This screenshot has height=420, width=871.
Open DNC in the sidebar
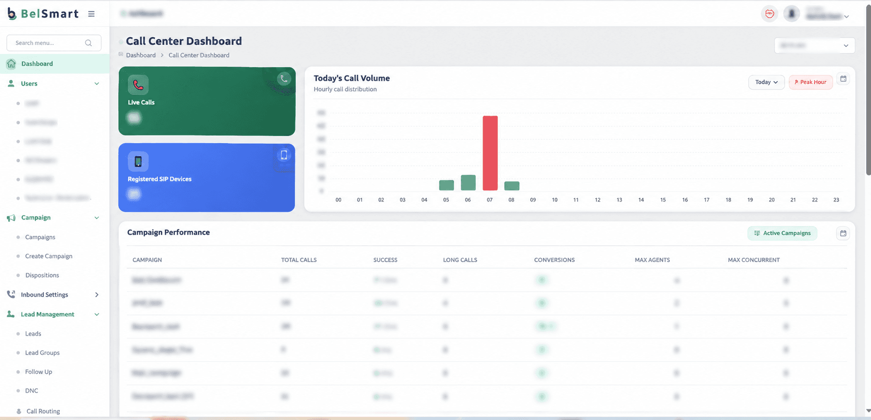click(x=31, y=391)
